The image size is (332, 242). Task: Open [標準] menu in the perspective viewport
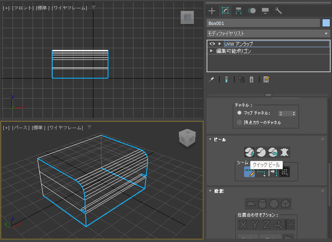38,128
